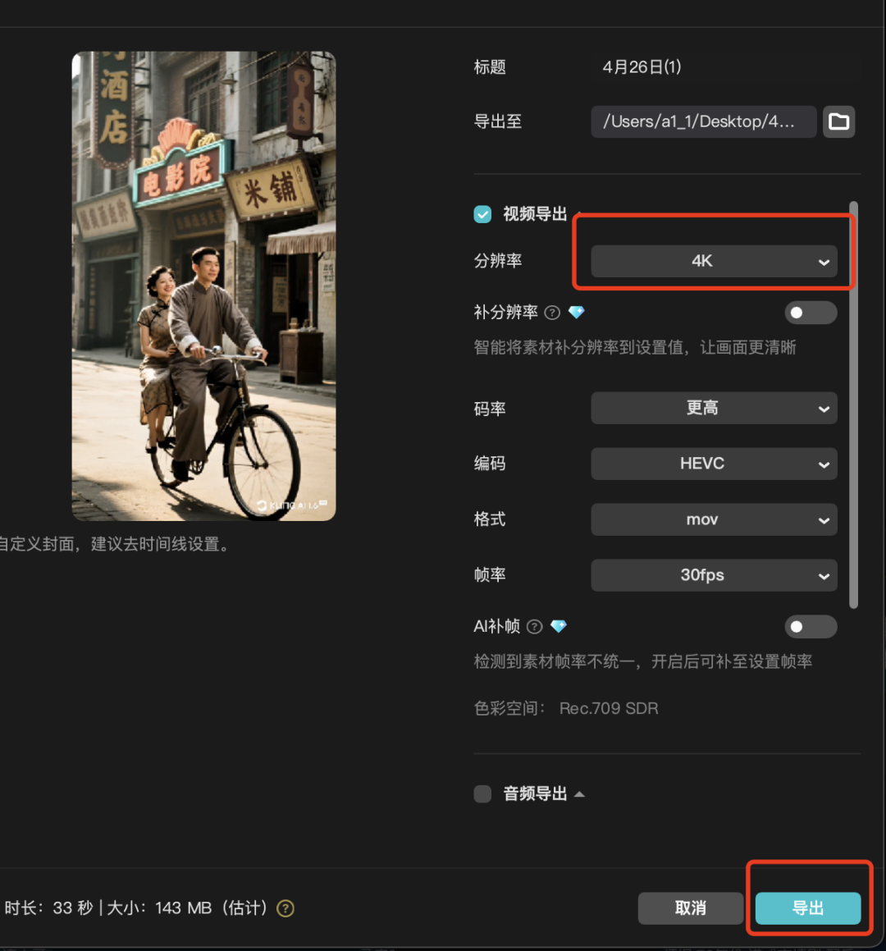The height and width of the screenshot is (951, 886).
Task: Enable the 补分辨率 toggle switch
Action: tap(811, 312)
